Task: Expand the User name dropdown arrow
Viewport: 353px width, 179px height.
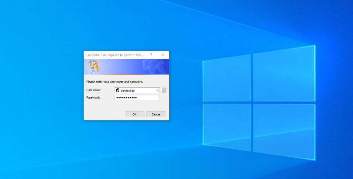Action: point(157,91)
